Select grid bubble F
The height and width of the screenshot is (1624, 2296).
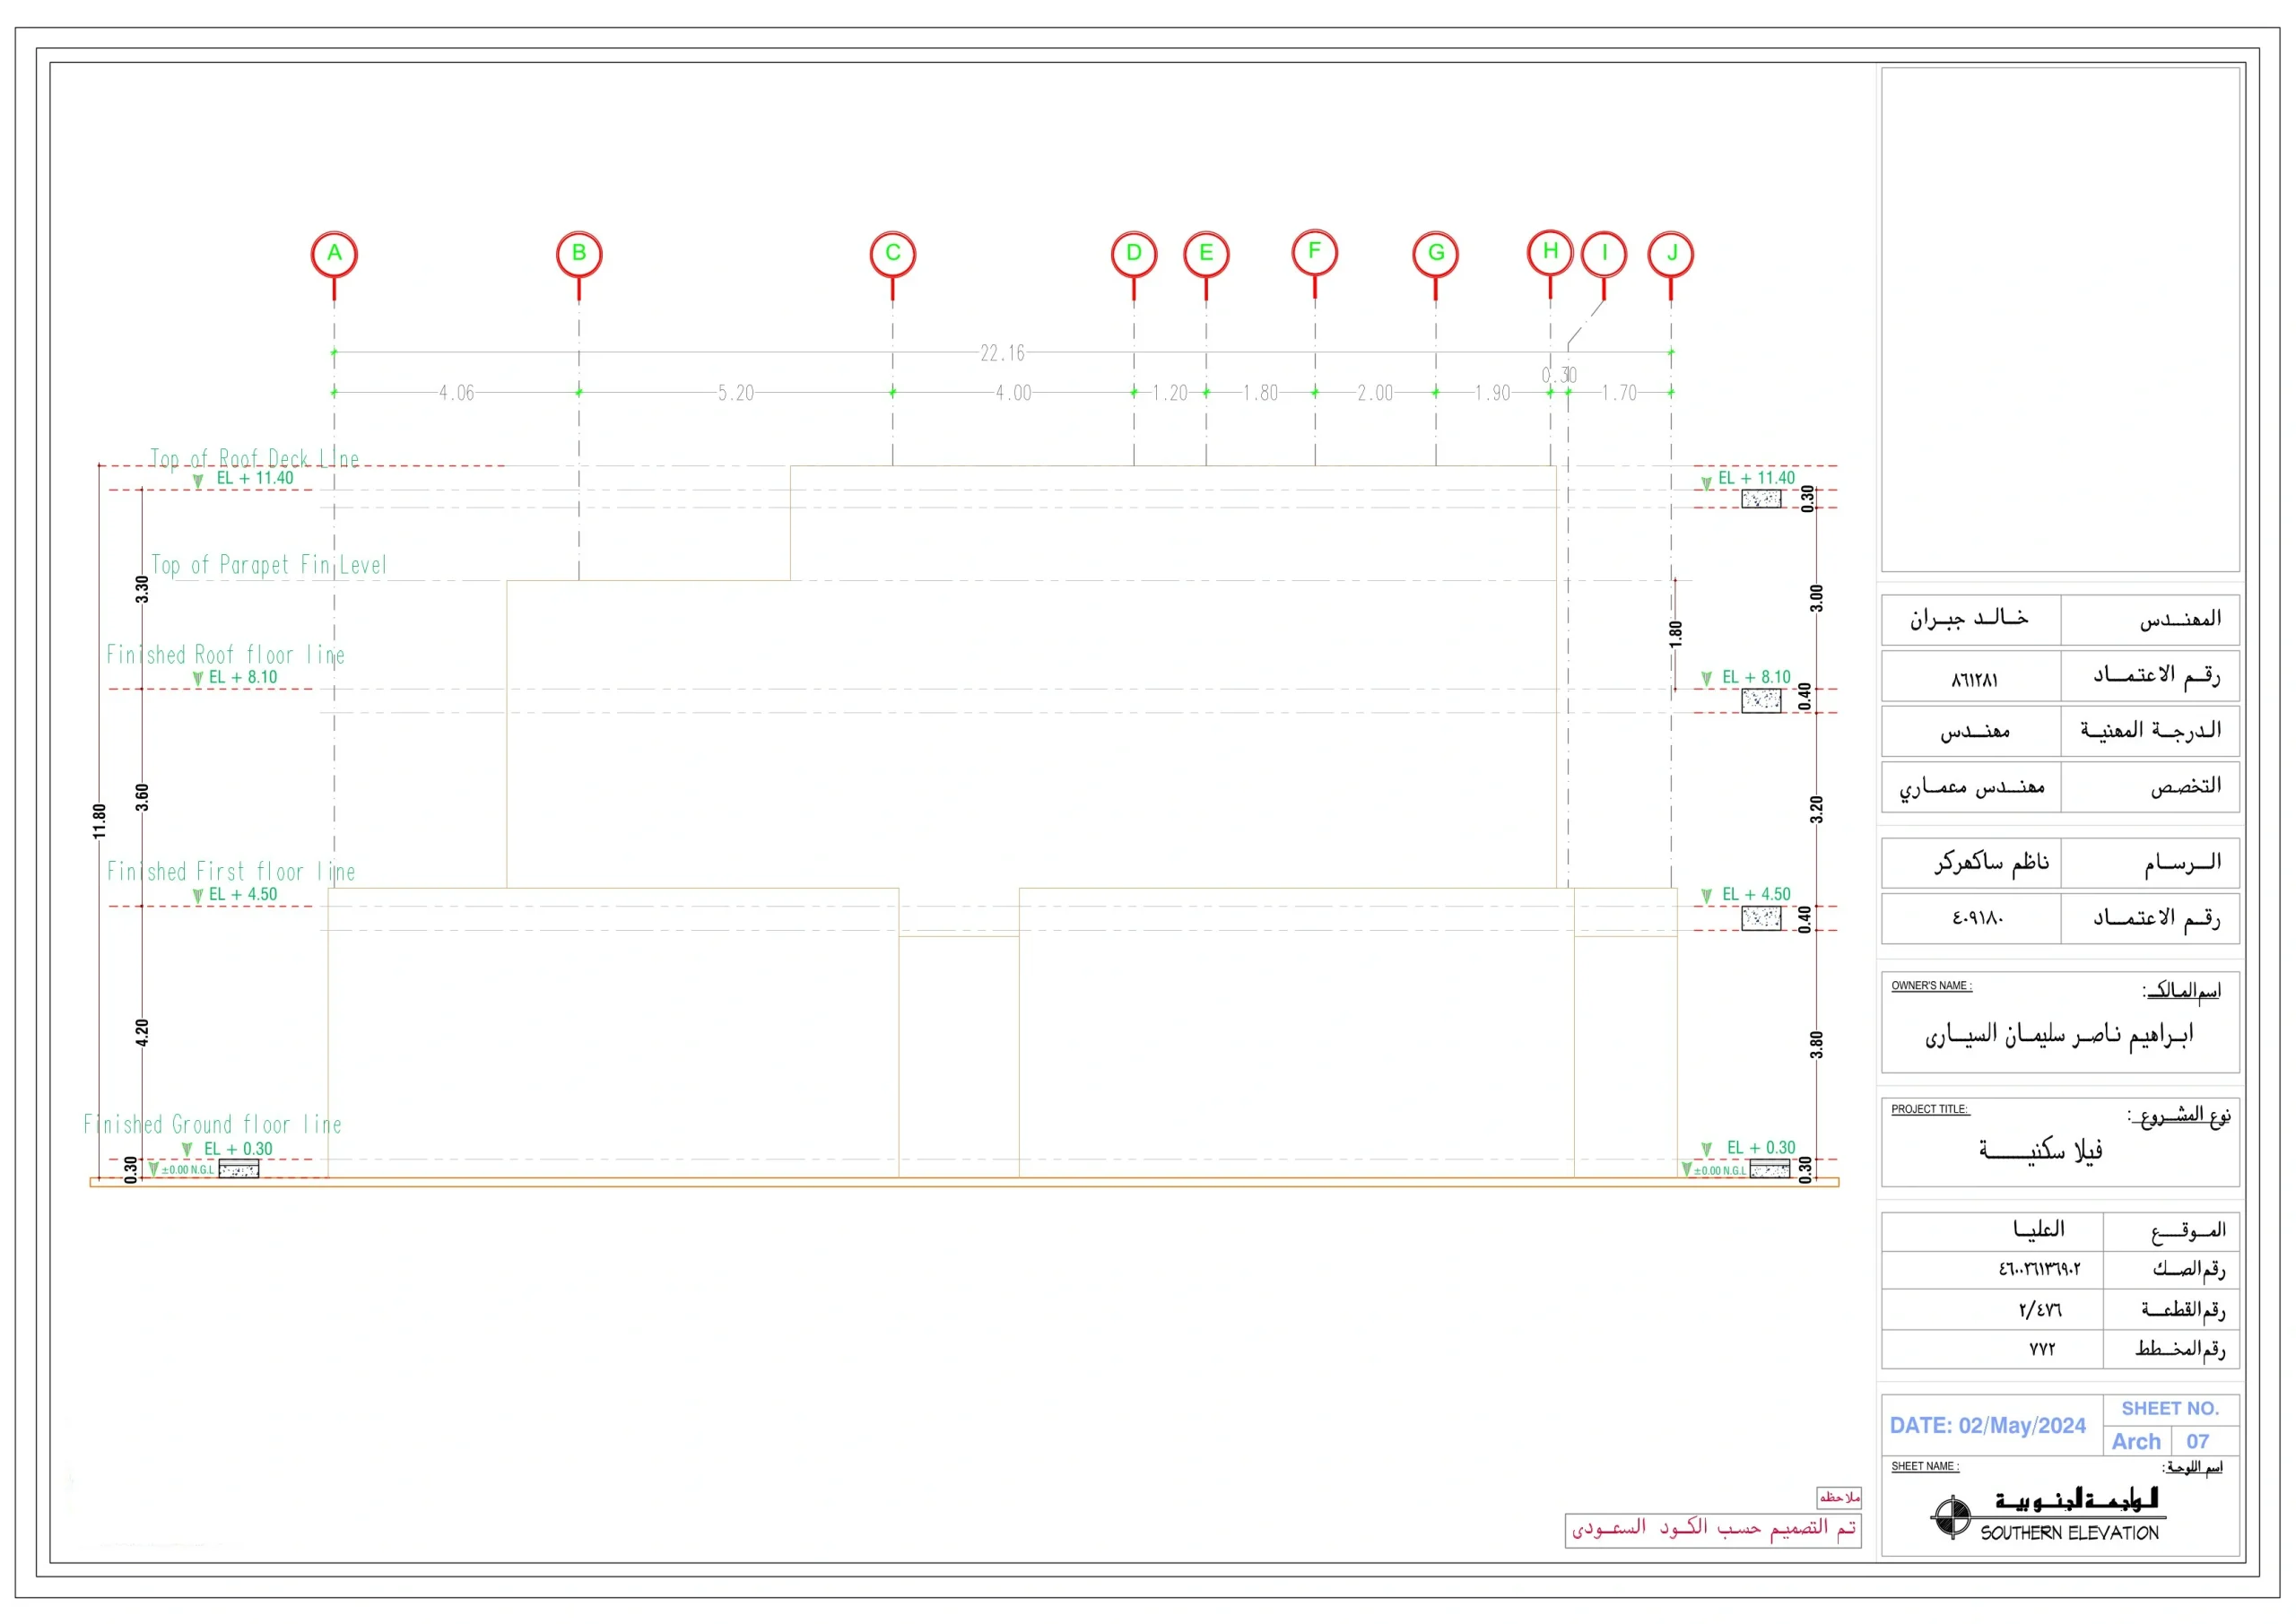1314,252
